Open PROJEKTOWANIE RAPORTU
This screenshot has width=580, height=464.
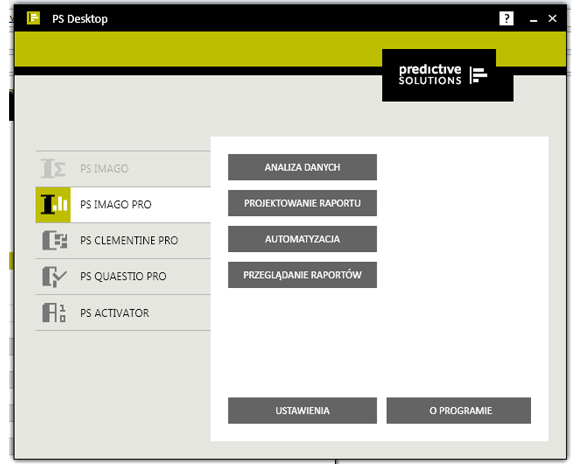(302, 203)
